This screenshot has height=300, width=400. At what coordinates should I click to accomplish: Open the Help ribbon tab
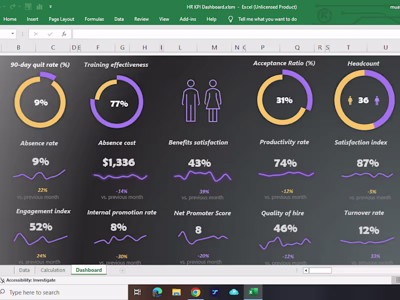211,19
